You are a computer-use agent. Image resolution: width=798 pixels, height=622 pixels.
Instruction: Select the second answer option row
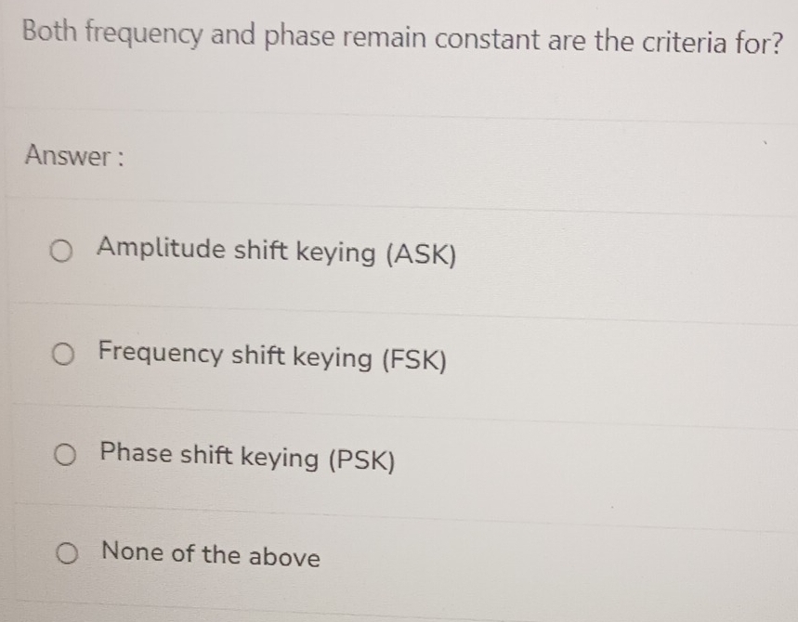(x=372, y=354)
